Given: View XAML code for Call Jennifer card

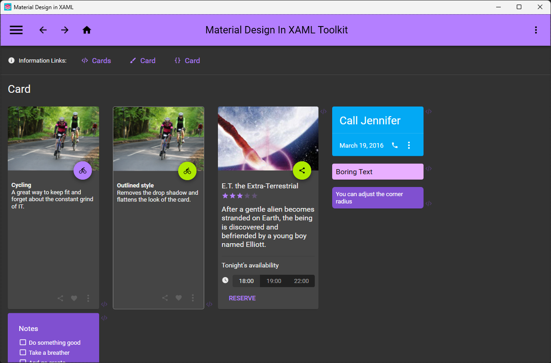Looking at the screenshot, I should click(x=429, y=112).
